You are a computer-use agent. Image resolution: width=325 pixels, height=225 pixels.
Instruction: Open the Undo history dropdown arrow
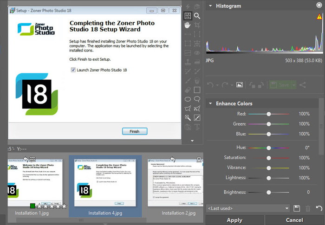pos(217,85)
